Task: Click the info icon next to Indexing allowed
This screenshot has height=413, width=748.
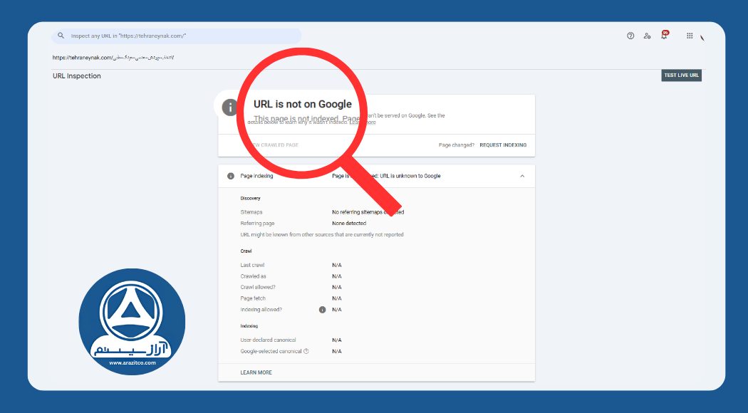Action: 322,310
